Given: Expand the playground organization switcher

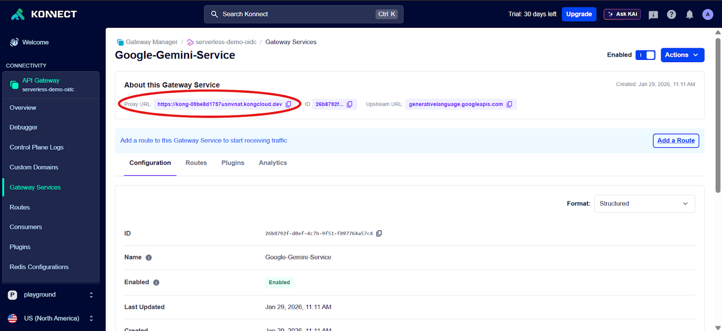Looking at the screenshot, I should 51,295.
